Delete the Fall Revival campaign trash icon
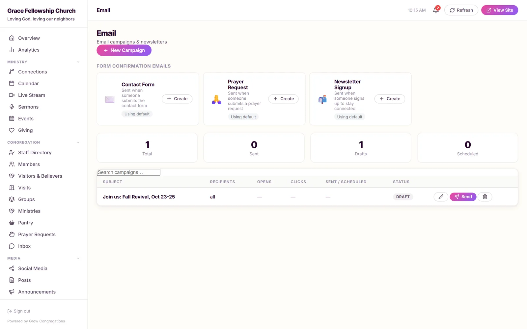The width and height of the screenshot is (527, 329). 485,197
